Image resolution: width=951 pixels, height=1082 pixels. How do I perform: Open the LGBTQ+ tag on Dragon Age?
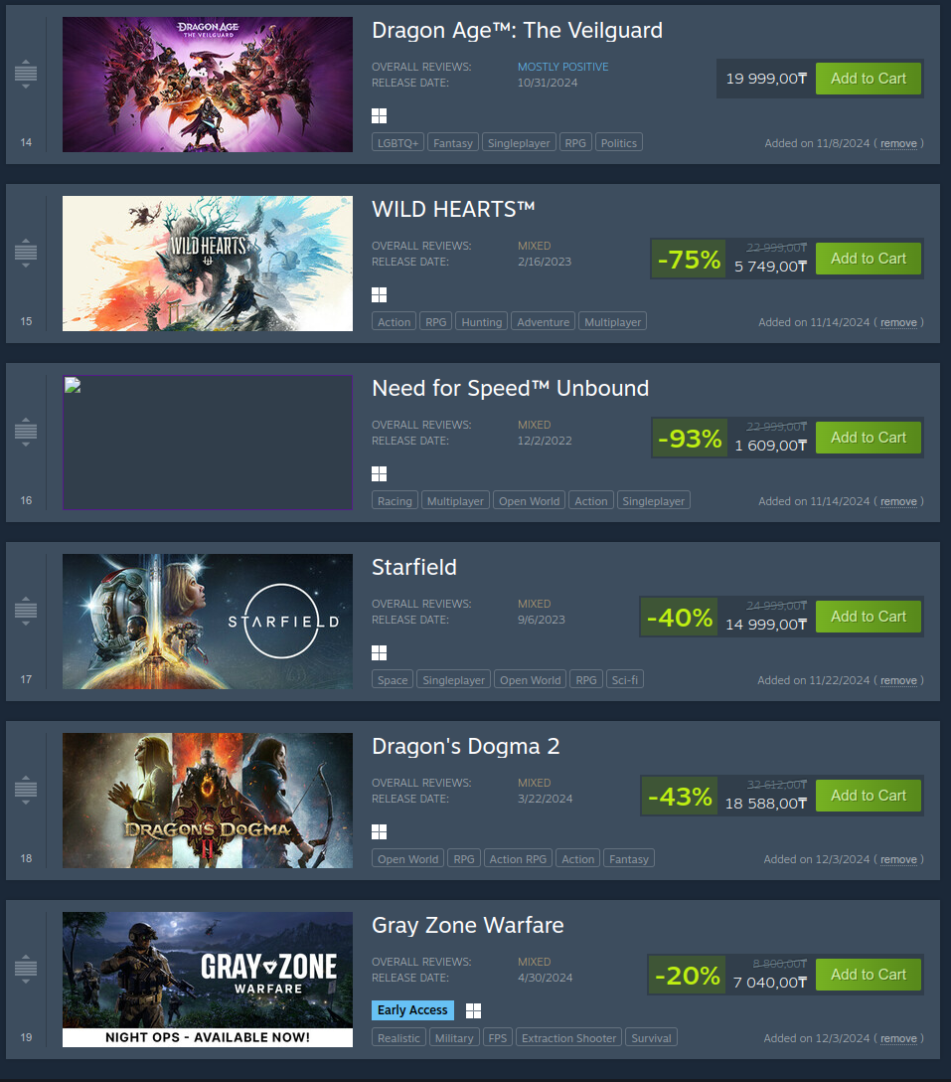397,143
